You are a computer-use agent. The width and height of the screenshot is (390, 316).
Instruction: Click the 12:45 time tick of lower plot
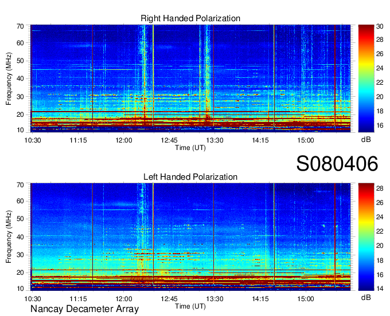click(x=169, y=299)
